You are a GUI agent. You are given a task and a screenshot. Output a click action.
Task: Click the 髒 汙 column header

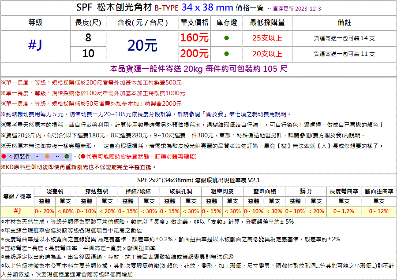click(306, 192)
